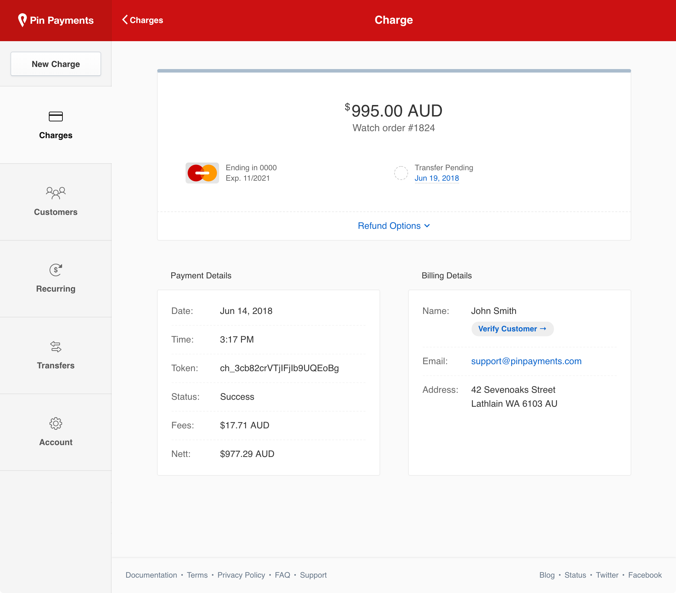Image resolution: width=676 pixels, height=593 pixels.
Task: Open the Terms footer link
Action: (197, 575)
